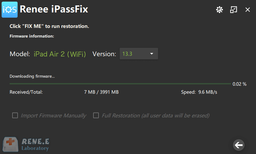This screenshot has height=154, width=256.
Task: Click the Version dropdown arrow
Action: point(152,54)
